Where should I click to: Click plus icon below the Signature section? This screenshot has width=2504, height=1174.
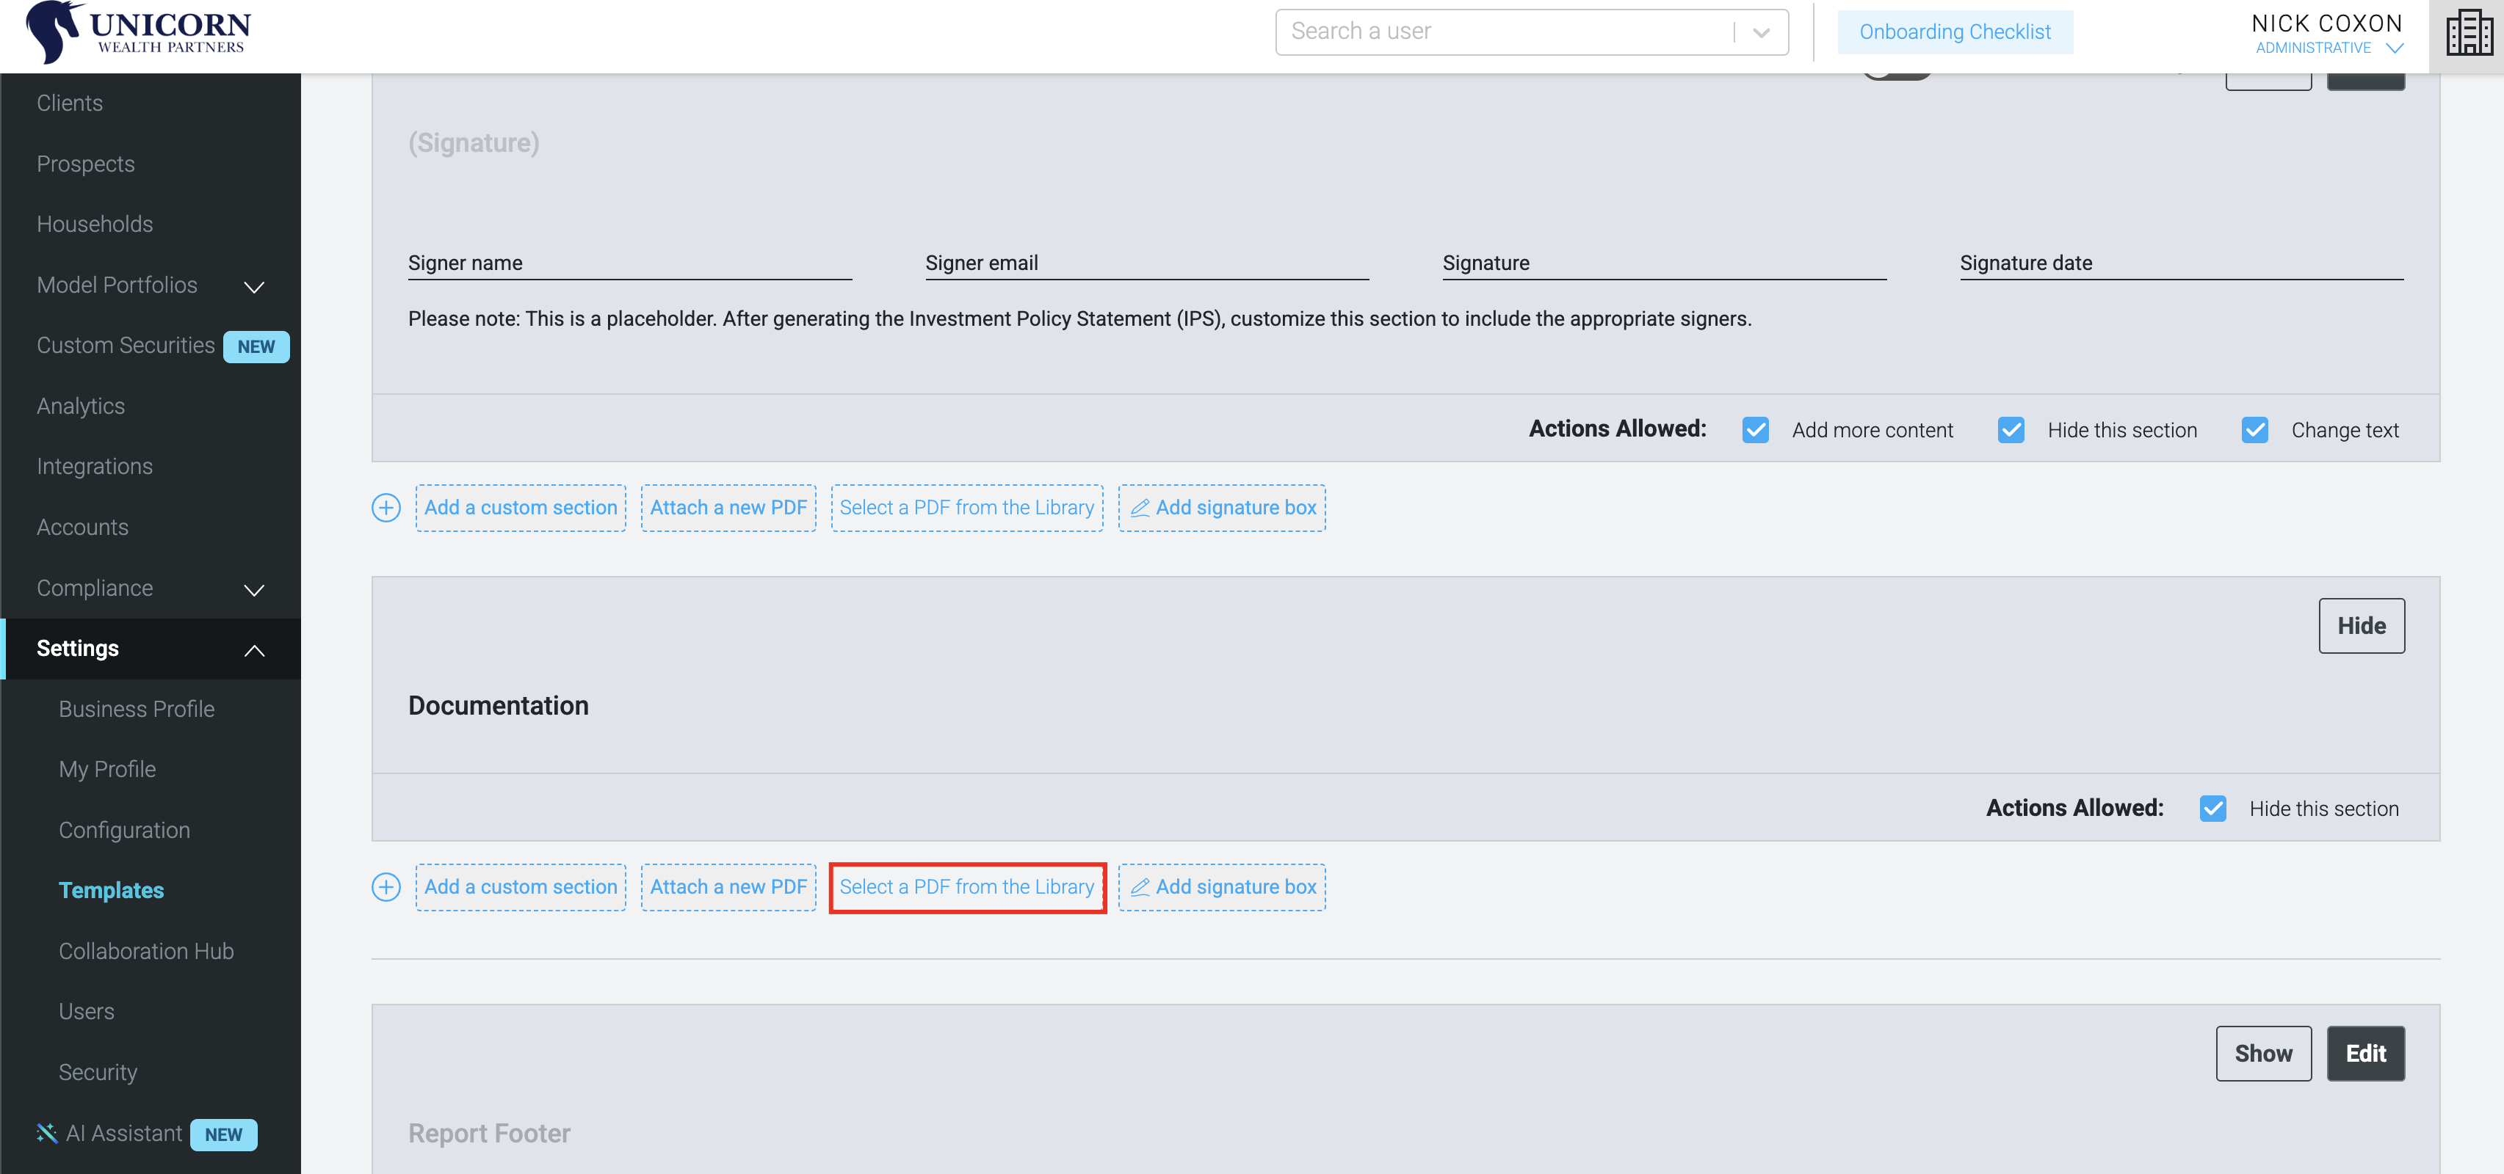point(386,508)
